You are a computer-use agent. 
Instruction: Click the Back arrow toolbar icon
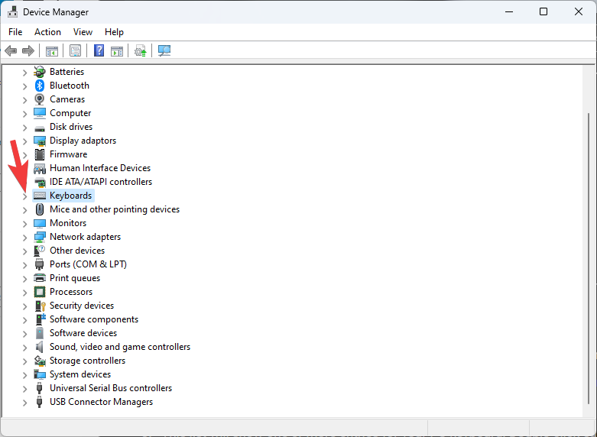[11, 50]
